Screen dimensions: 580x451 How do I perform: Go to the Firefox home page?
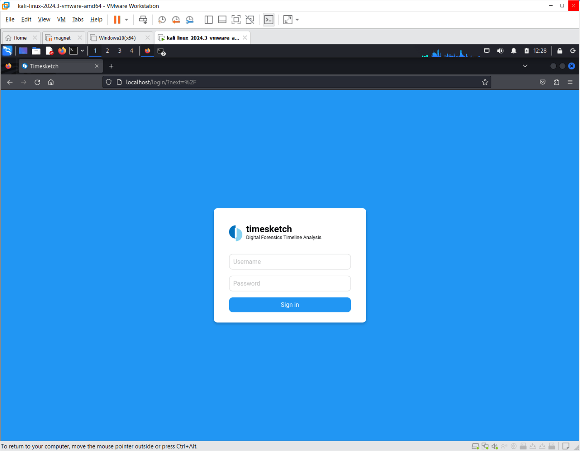tap(51, 82)
